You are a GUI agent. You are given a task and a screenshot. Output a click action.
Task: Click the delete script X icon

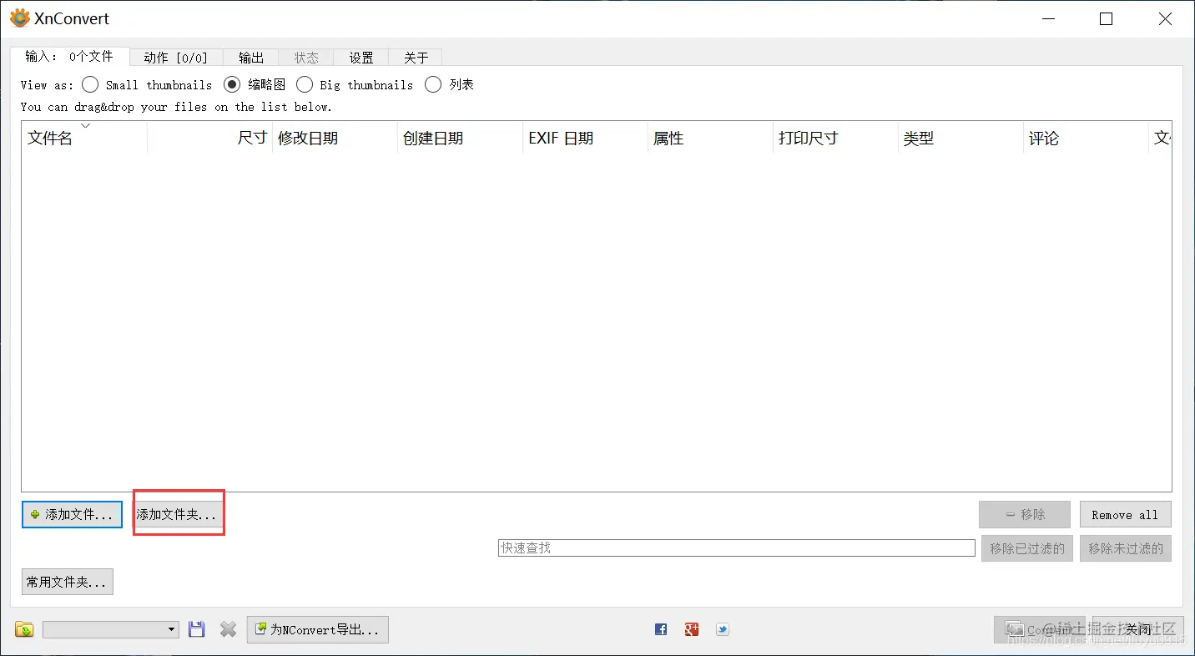coord(229,629)
